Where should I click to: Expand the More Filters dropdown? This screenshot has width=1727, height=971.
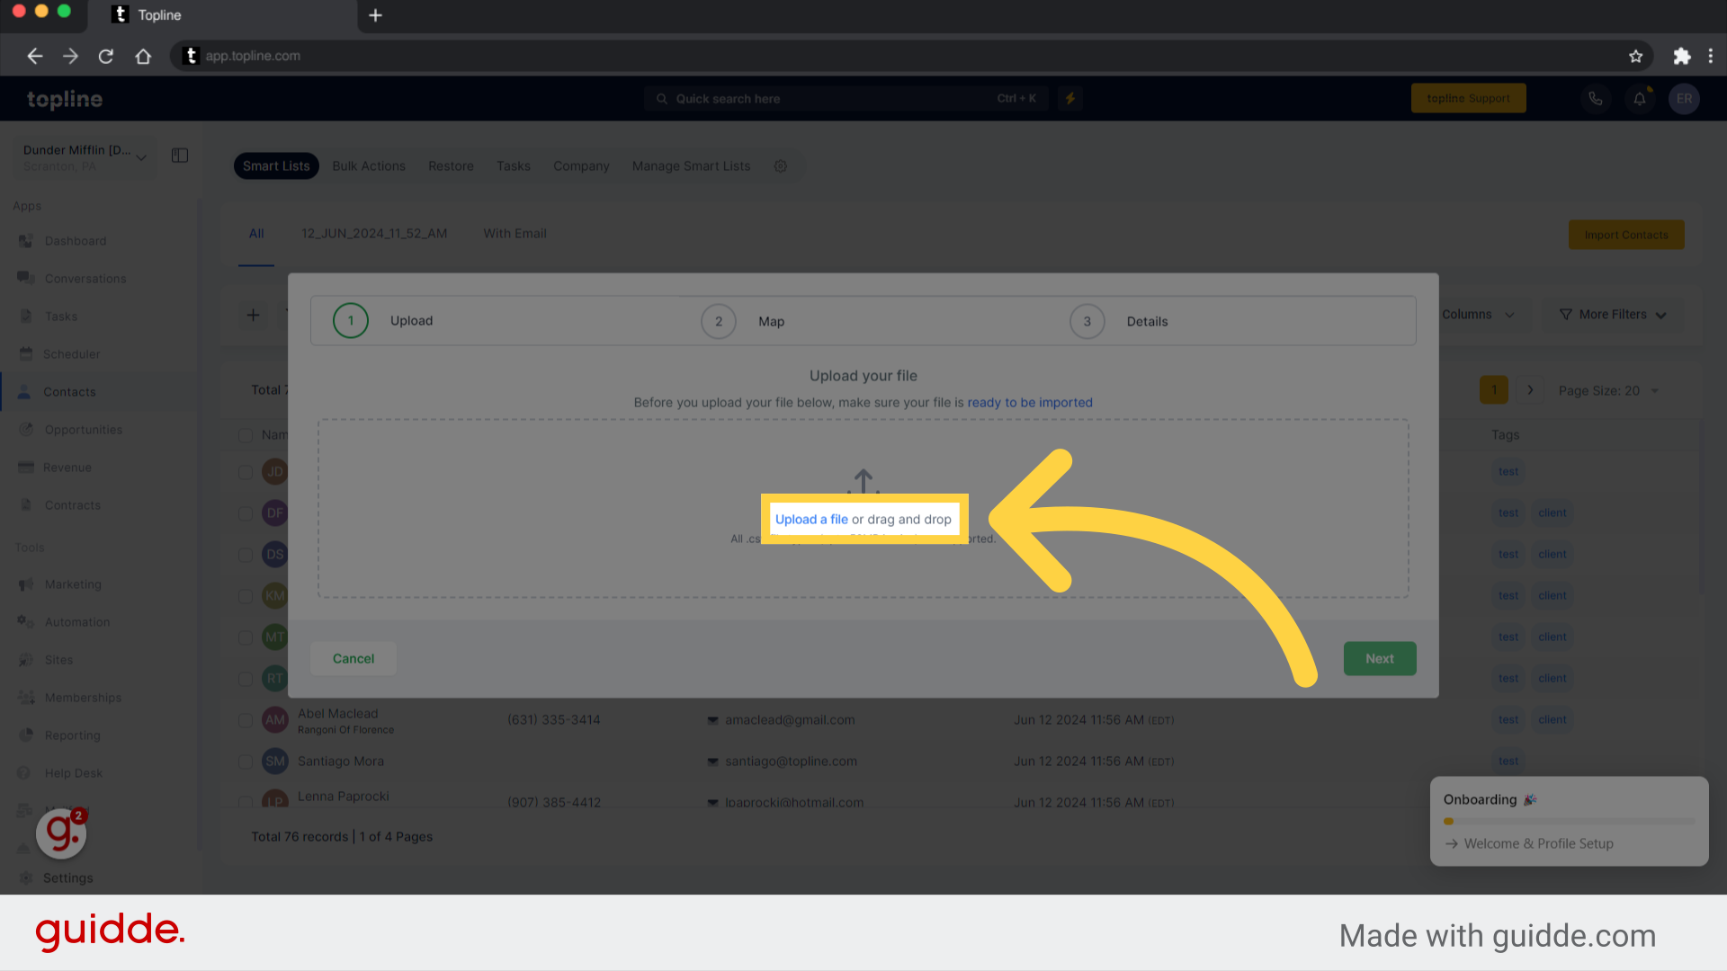pyautogui.click(x=1615, y=313)
